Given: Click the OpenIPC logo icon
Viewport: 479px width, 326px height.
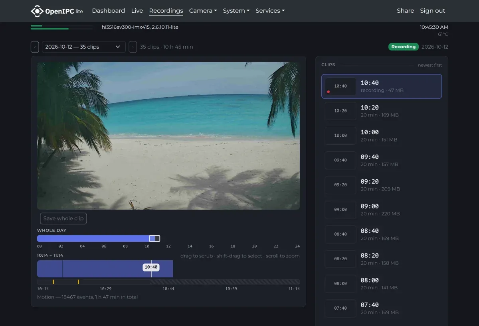Looking at the screenshot, I should click(37, 11).
